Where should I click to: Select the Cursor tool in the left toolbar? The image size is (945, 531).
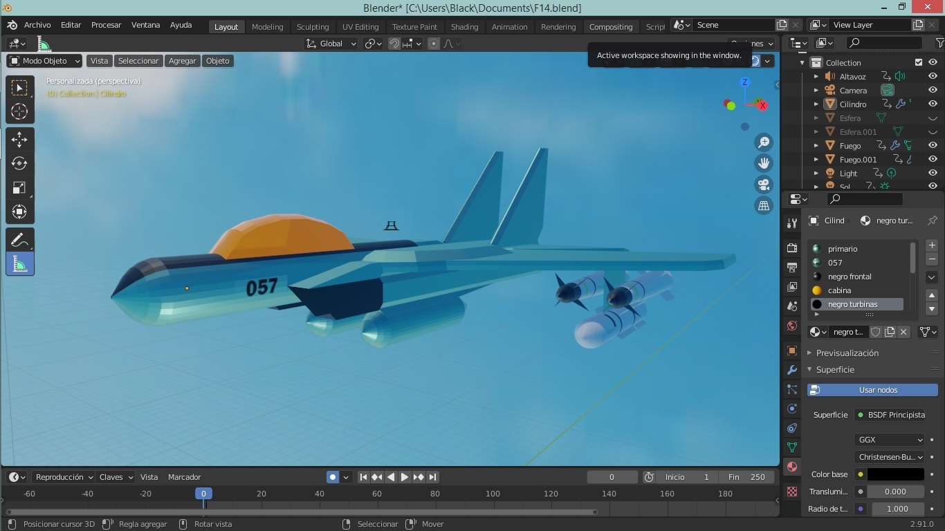(x=19, y=111)
